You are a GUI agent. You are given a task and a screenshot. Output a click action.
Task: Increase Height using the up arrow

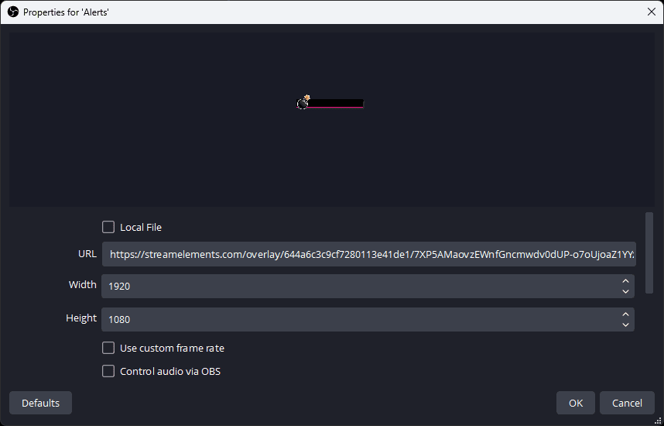tap(625, 314)
